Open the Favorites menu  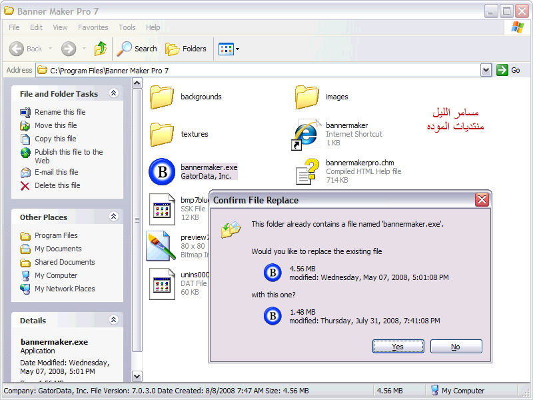[93, 27]
